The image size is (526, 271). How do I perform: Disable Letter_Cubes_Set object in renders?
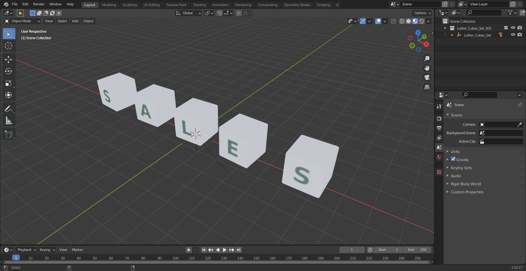pyautogui.click(x=520, y=35)
